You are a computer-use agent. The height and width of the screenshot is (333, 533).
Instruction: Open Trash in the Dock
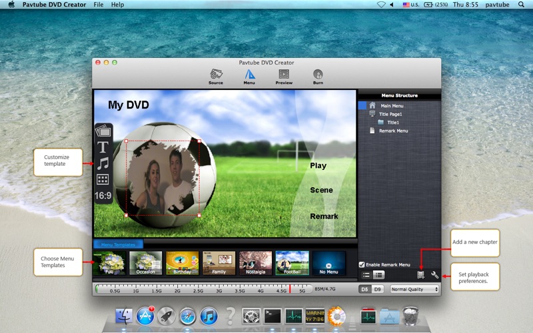(410, 316)
